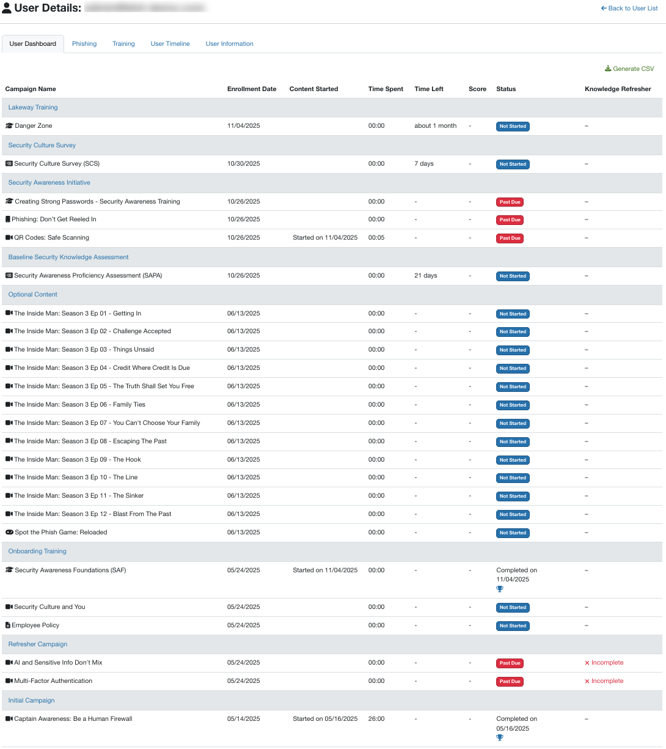666x749 pixels.
Task: Click the trophy under Captain Awareness completion
Action: coord(499,737)
